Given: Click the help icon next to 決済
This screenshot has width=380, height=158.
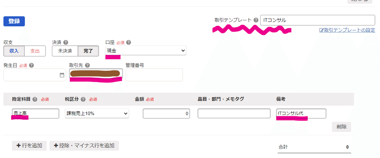Looking at the screenshot, I should tap(66, 42).
